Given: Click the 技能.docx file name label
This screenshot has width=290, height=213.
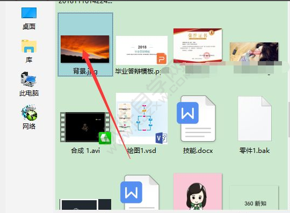Looking at the screenshot, I should pyautogui.click(x=198, y=151).
